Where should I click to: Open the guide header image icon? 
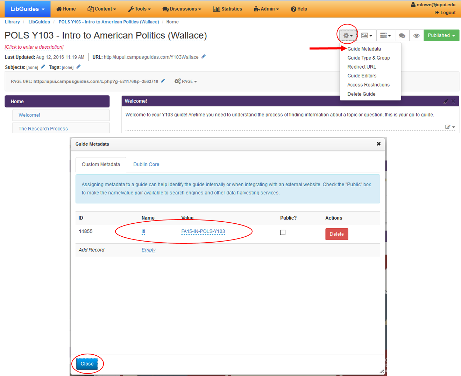[367, 35]
